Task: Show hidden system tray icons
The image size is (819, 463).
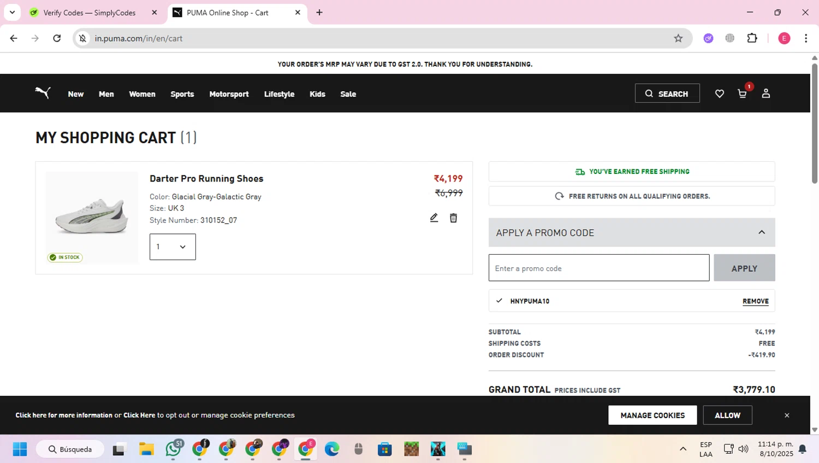Action: 683,449
